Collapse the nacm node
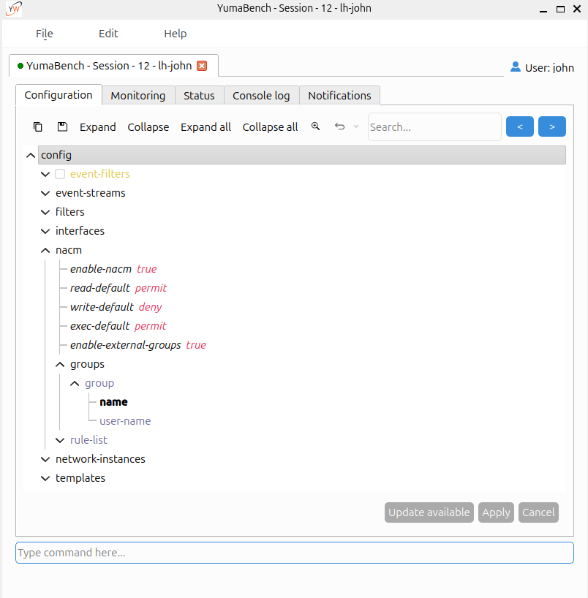 pyautogui.click(x=45, y=250)
